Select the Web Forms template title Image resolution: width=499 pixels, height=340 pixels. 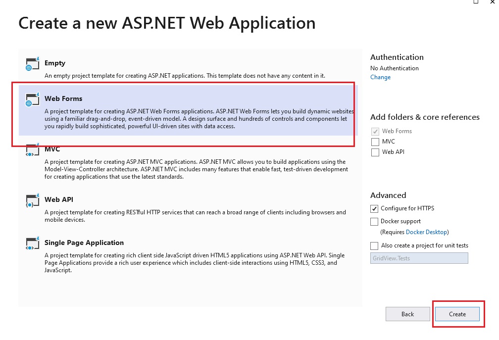pyautogui.click(x=63, y=98)
